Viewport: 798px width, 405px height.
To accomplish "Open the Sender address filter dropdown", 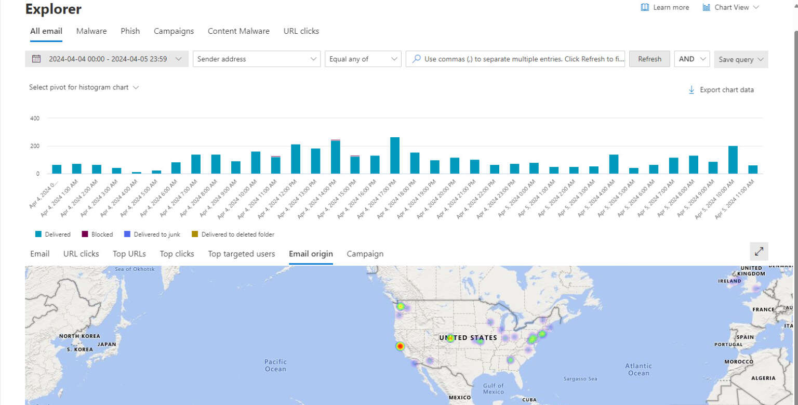I will coord(257,59).
